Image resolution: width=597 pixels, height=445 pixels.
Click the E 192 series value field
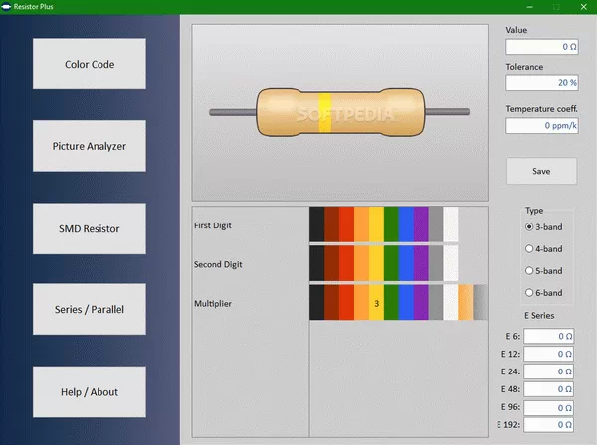coord(548,424)
